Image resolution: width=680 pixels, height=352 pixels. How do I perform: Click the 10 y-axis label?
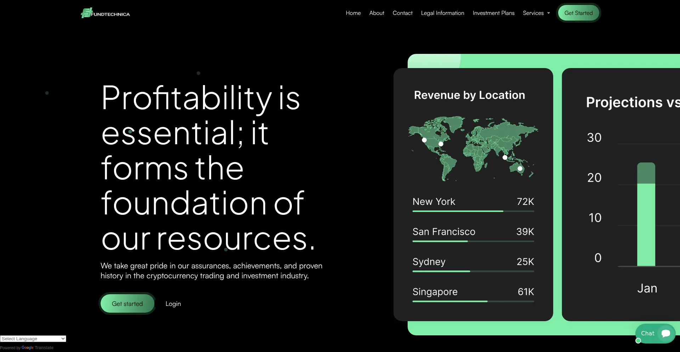pyautogui.click(x=595, y=218)
